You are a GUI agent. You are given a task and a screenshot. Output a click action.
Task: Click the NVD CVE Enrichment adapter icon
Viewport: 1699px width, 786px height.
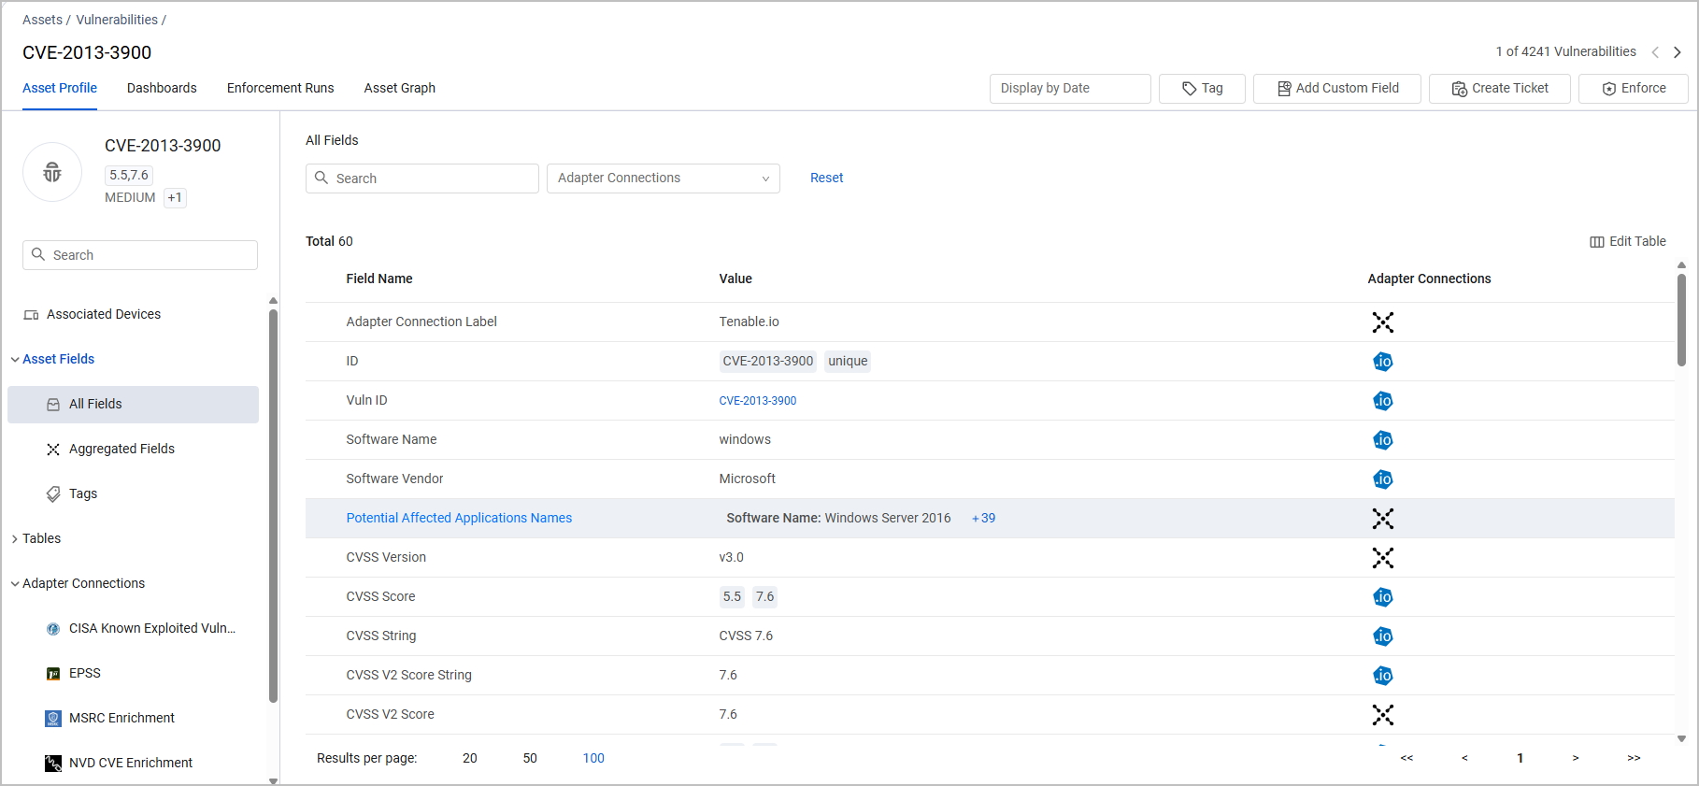pos(53,764)
